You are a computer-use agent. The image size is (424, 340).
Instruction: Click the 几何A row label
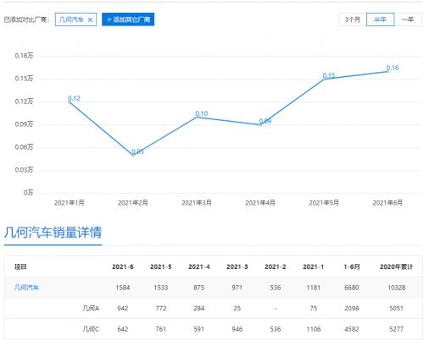pyautogui.click(x=91, y=308)
